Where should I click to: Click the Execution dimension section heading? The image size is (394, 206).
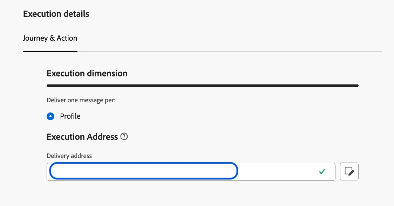pos(87,73)
